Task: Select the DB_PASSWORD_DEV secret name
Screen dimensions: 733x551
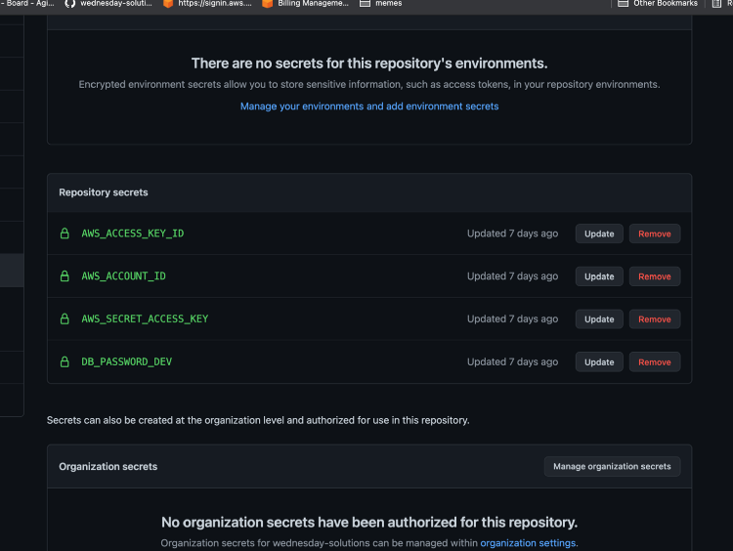Action: pos(127,361)
